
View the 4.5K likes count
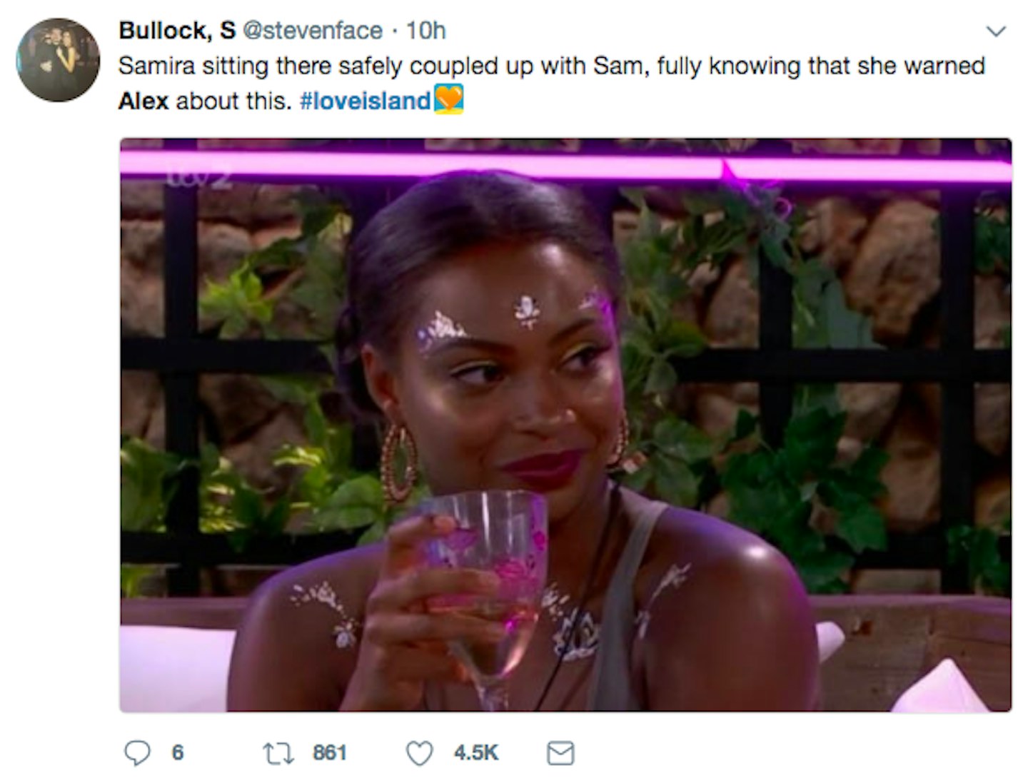click(x=475, y=753)
